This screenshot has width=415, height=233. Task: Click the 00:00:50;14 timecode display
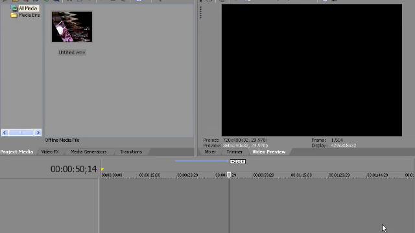tap(73, 169)
